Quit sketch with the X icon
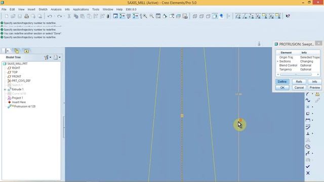Viewport: 324px width, 182px height. [x=308, y=173]
